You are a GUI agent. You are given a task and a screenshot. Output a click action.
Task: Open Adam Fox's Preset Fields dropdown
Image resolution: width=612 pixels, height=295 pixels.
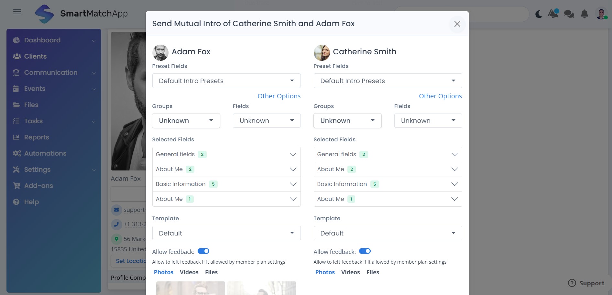click(226, 81)
